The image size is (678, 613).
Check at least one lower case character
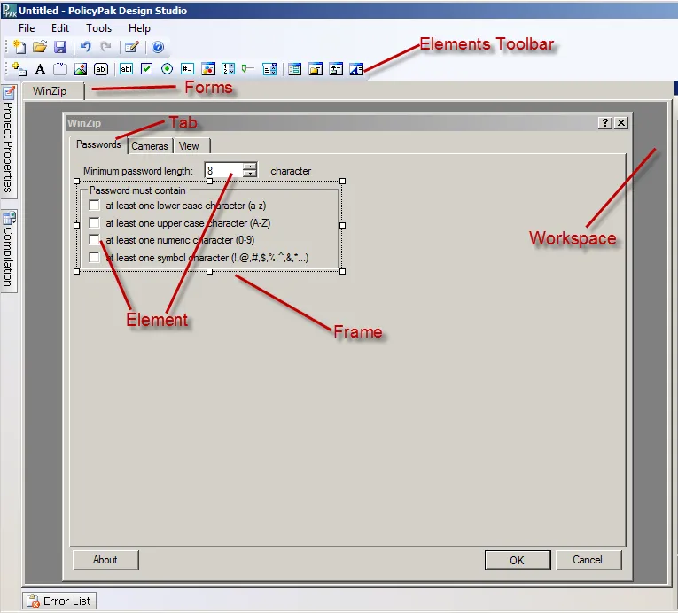point(94,205)
